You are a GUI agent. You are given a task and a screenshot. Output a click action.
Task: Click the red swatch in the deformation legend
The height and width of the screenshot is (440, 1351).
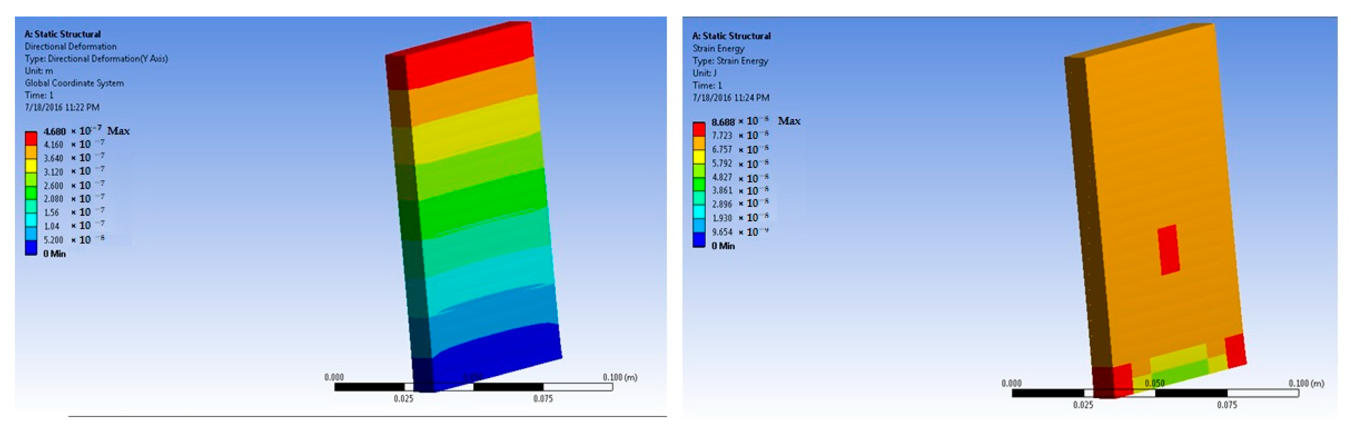click(31, 138)
